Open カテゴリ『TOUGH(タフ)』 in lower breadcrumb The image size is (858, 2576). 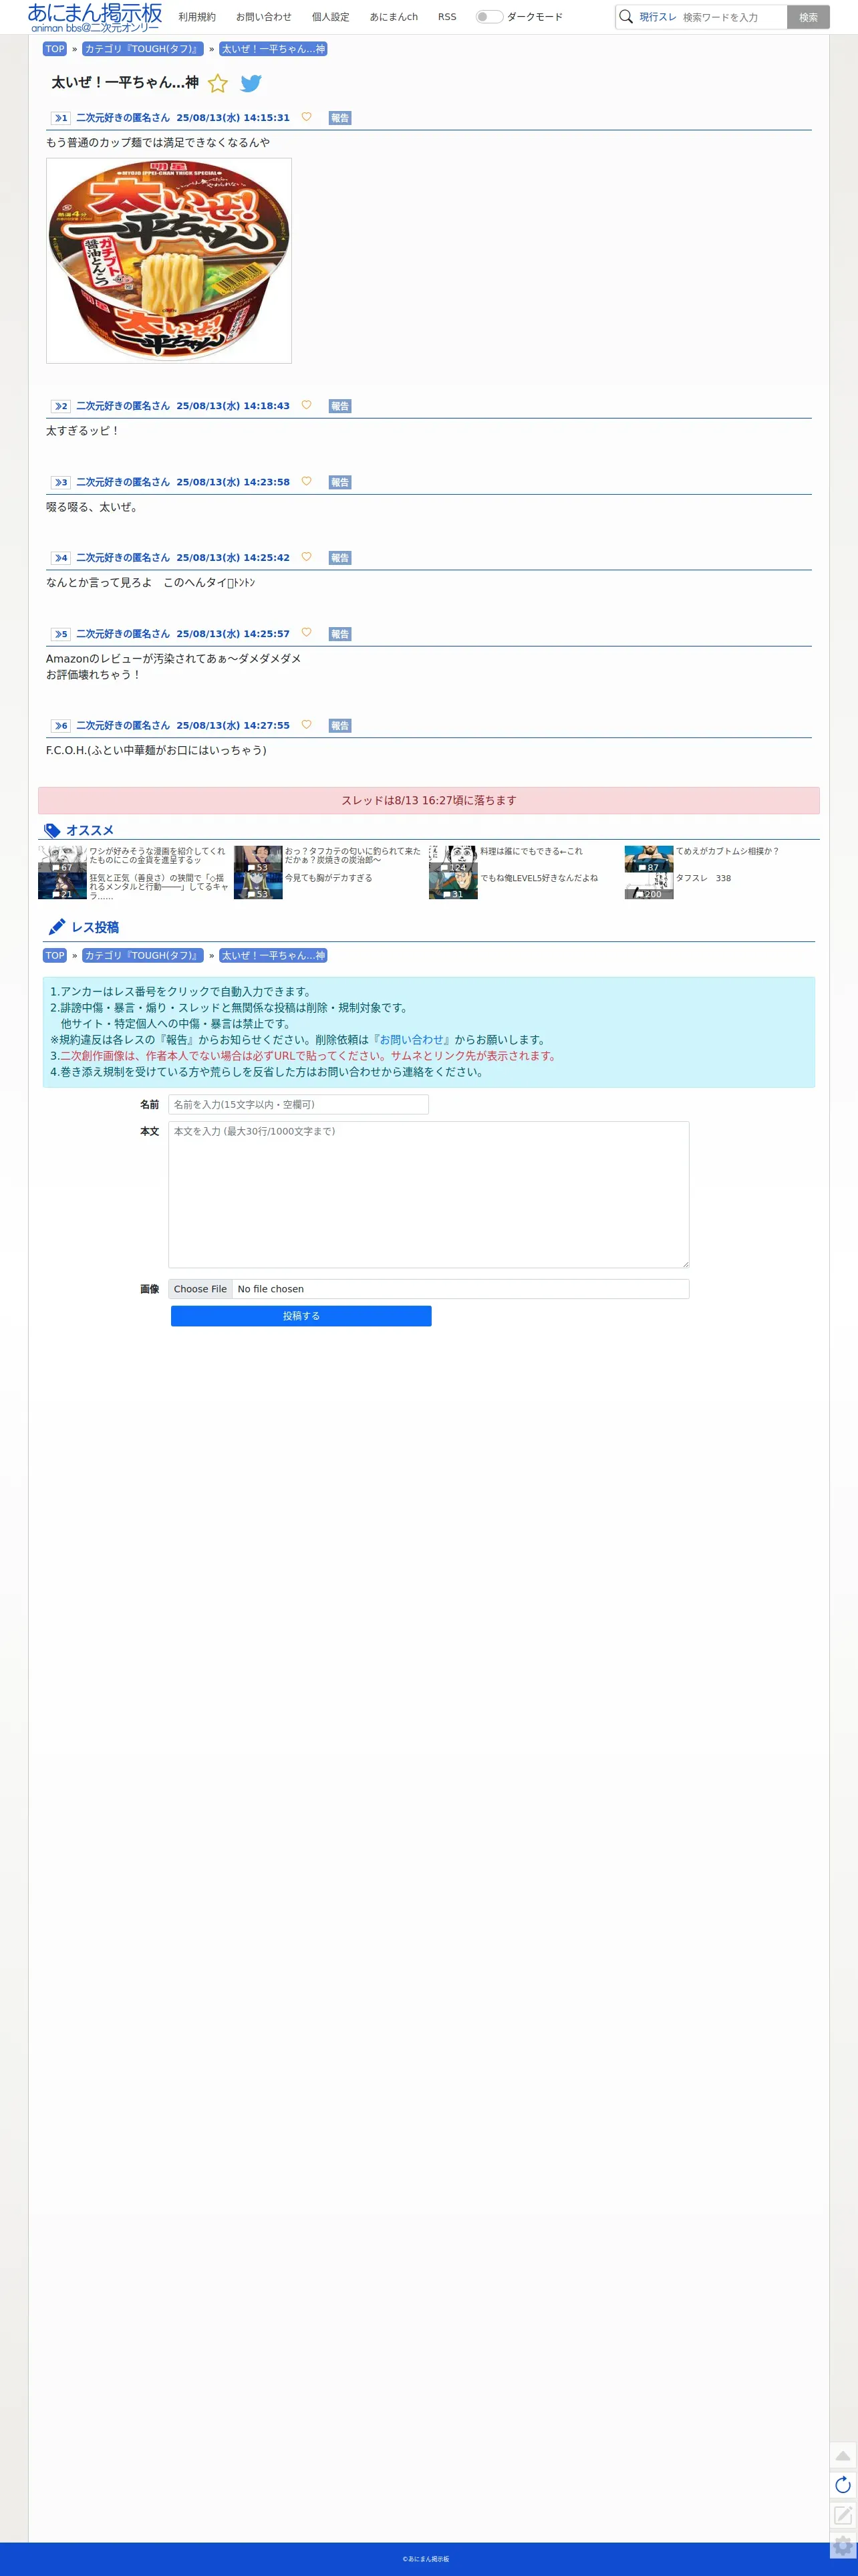(143, 956)
